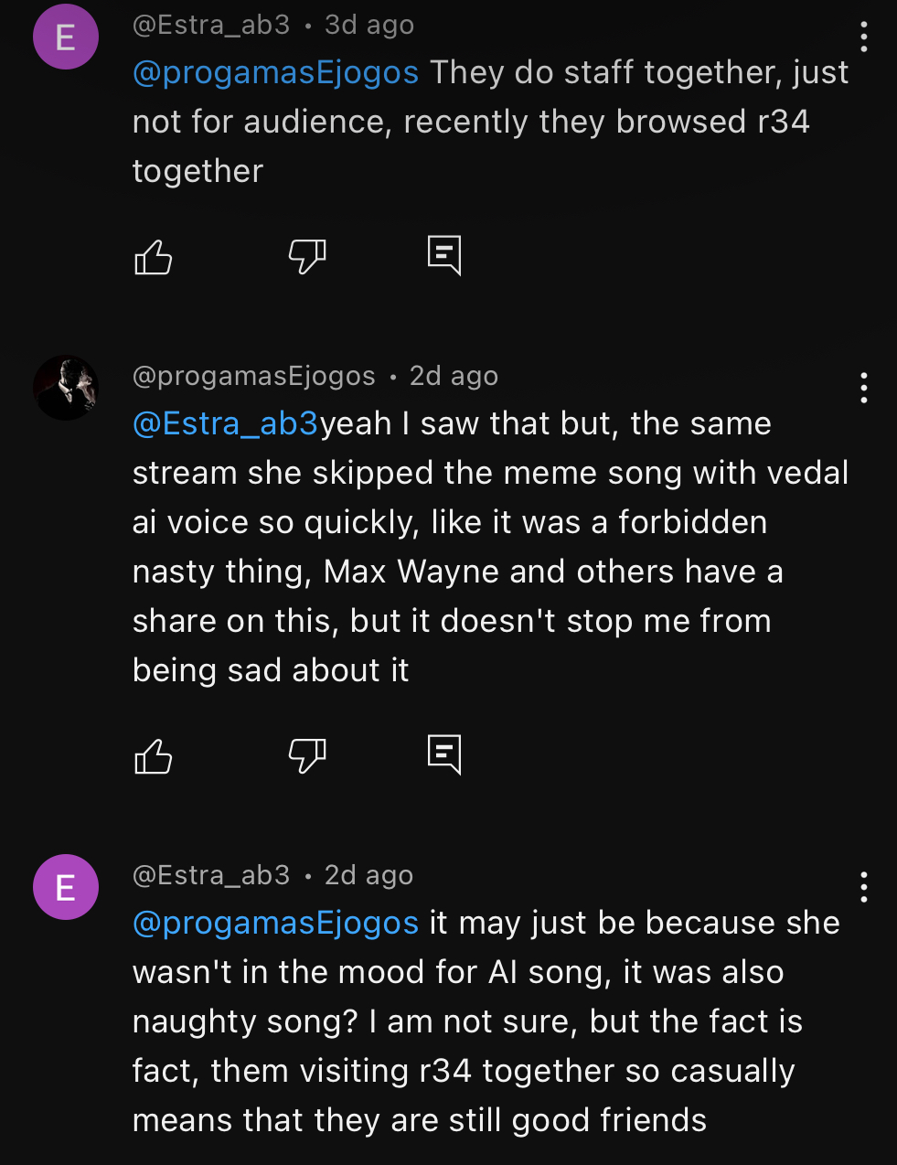Like the first comment by Estra_ab3
897x1165 pixels.
(x=154, y=257)
